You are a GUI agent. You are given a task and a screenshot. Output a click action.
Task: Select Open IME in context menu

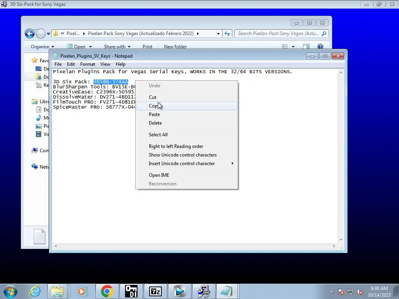pyautogui.click(x=187, y=175)
